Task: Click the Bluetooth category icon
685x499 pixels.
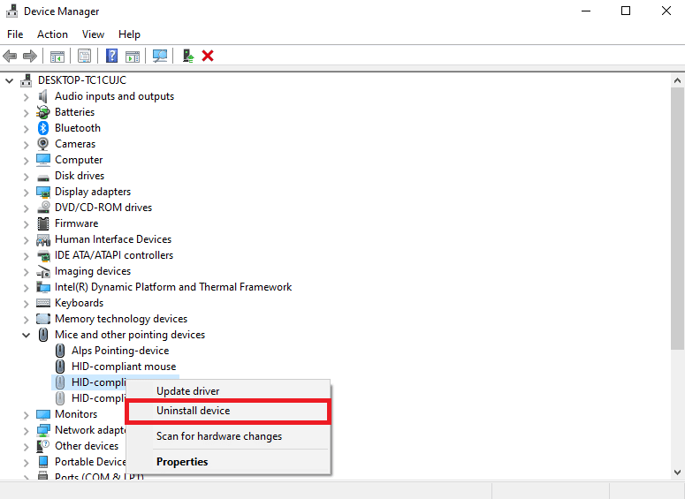Action: pyautogui.click(x=42, y=128)
